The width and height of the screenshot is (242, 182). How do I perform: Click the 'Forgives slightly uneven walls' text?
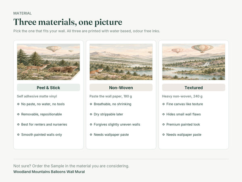pos(117,125)
